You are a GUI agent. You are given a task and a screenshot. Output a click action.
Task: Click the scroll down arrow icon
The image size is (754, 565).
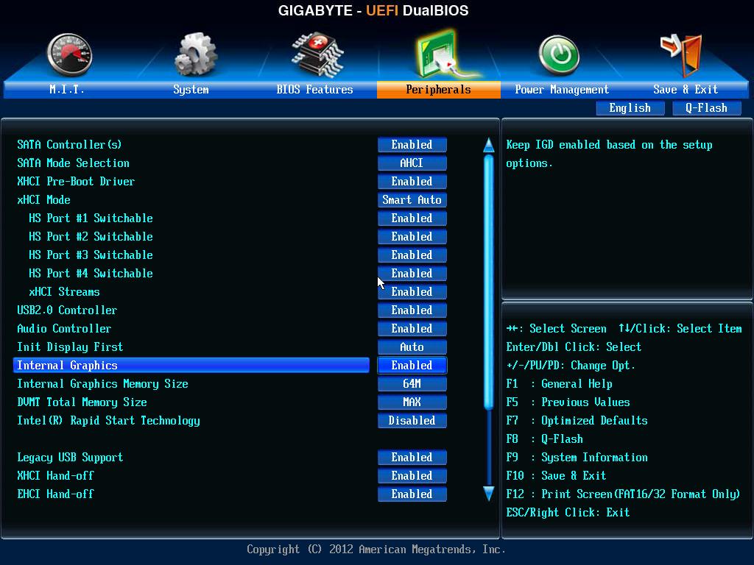tap(489, 494)
